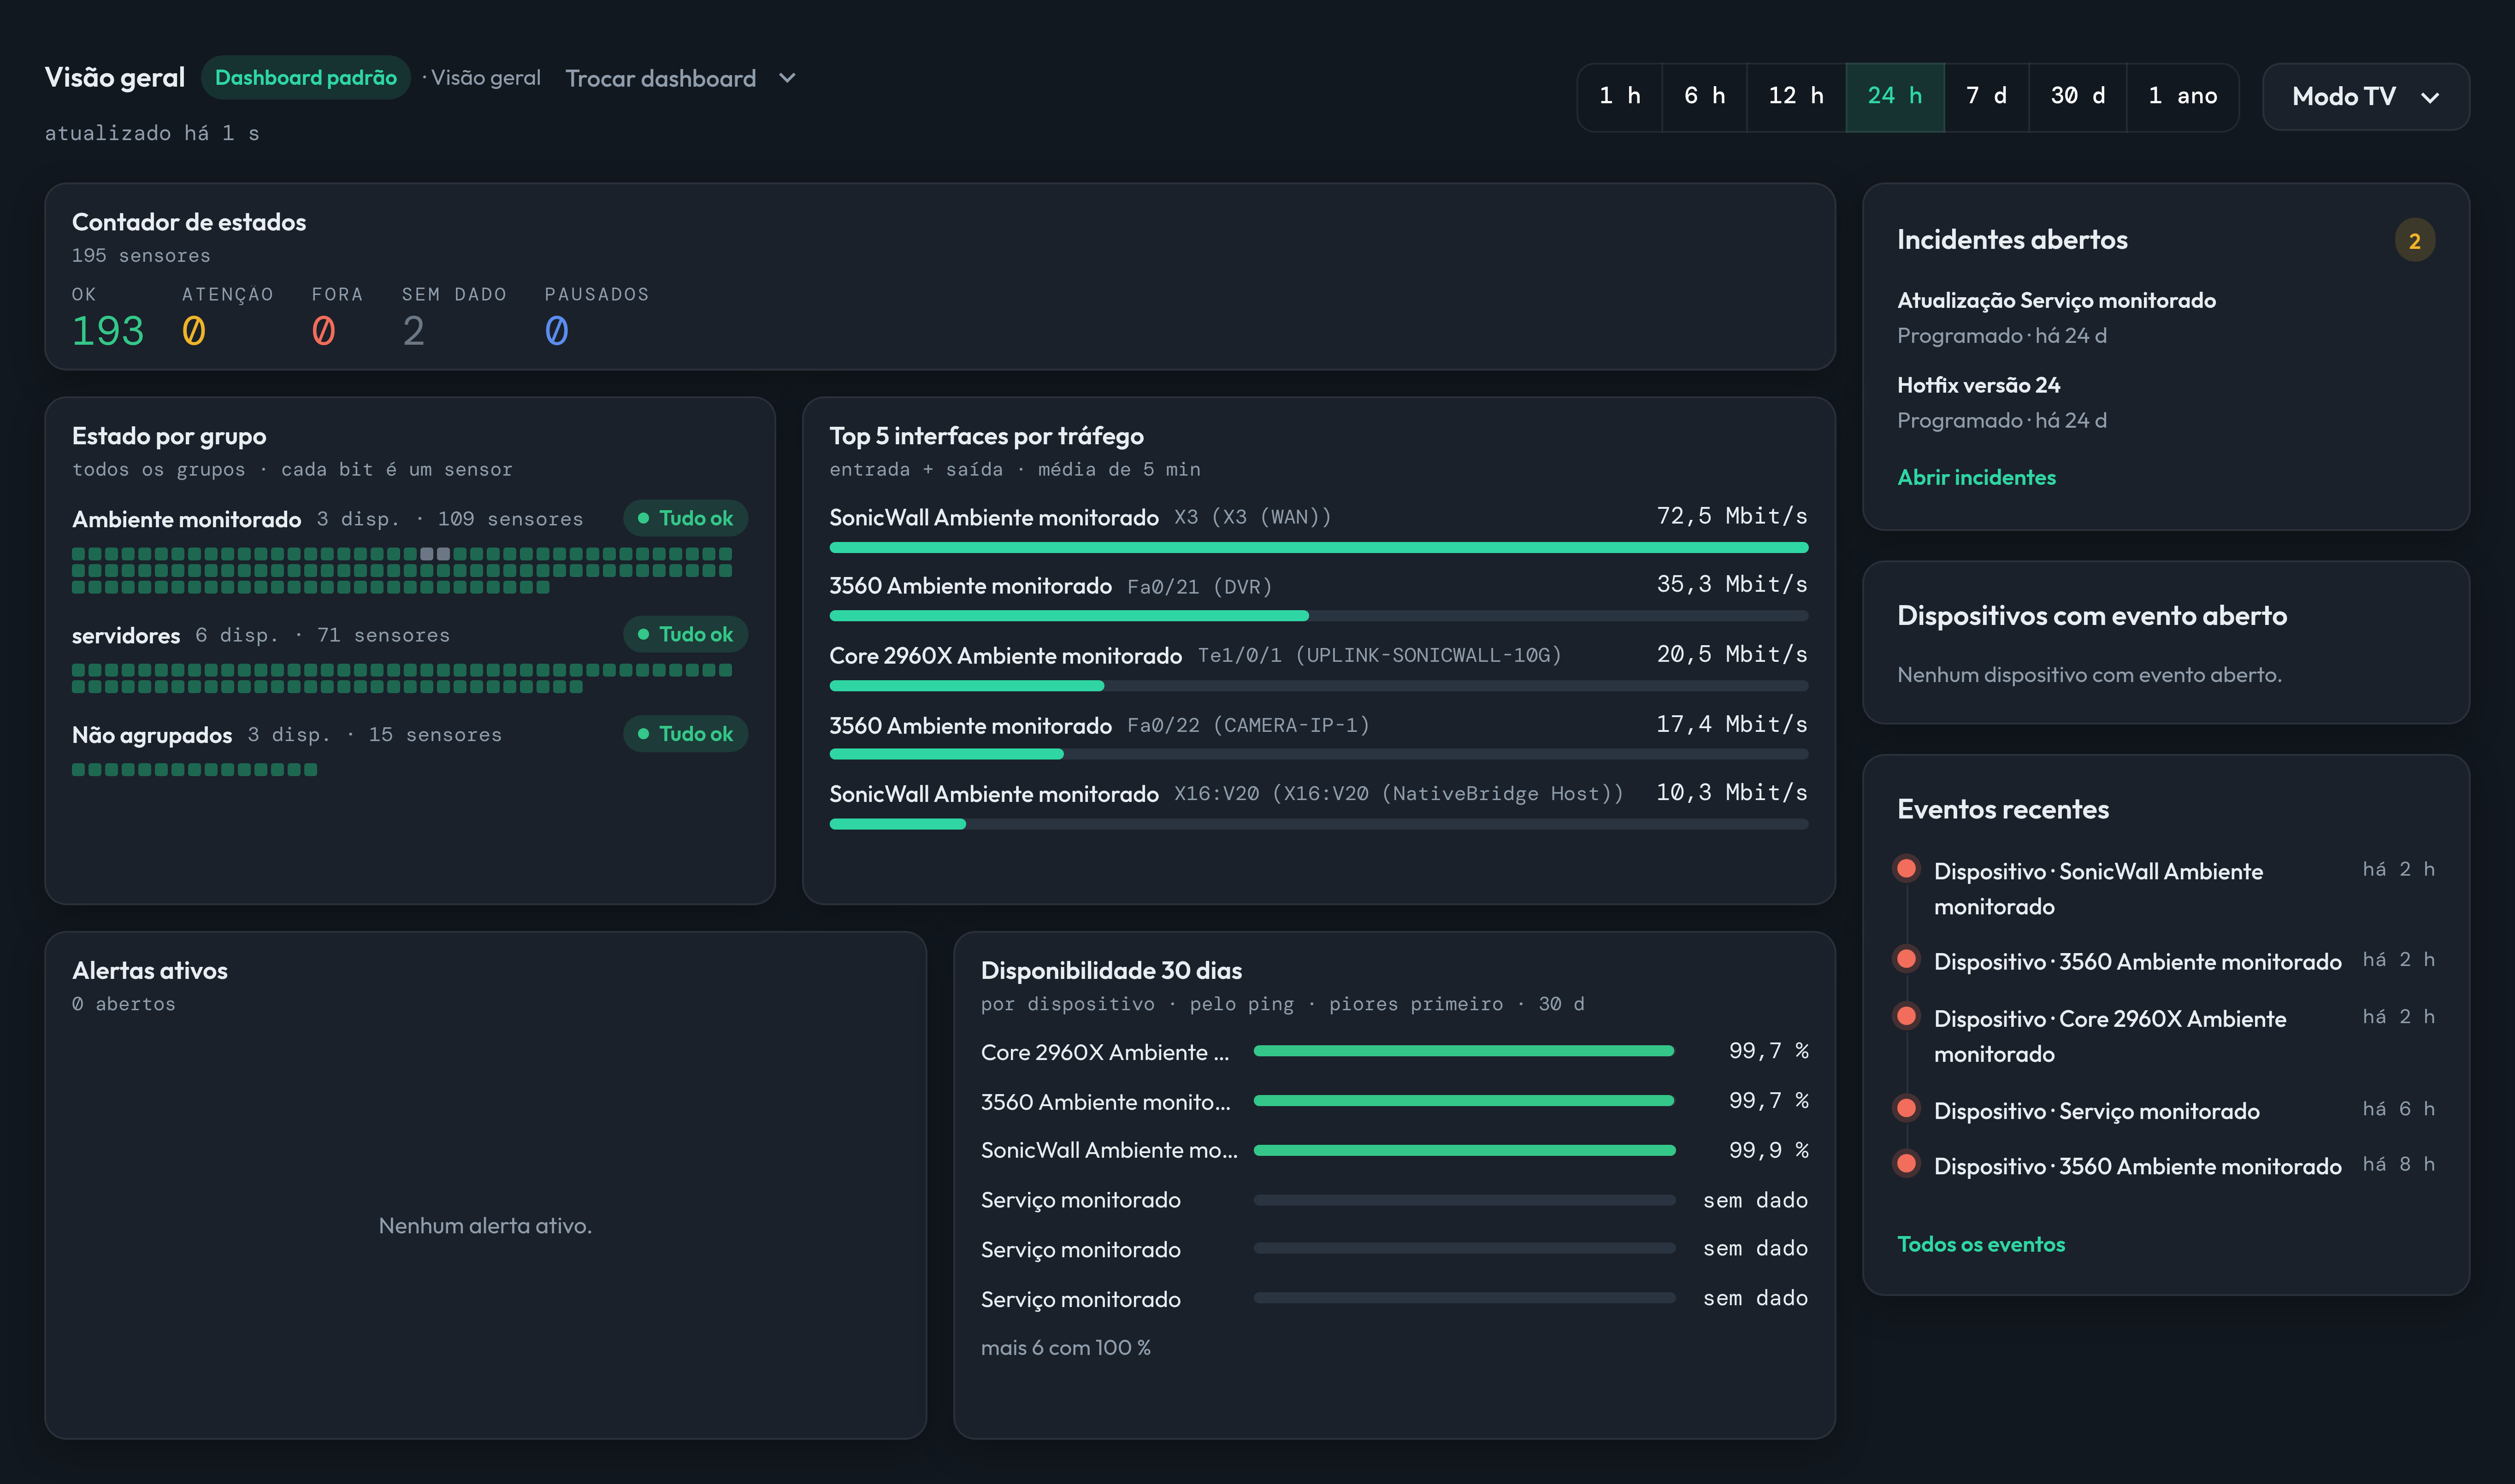2515x1484 pixels.
Task: Click the Alertas ativos panel title
Action: (x=150, y=970)
